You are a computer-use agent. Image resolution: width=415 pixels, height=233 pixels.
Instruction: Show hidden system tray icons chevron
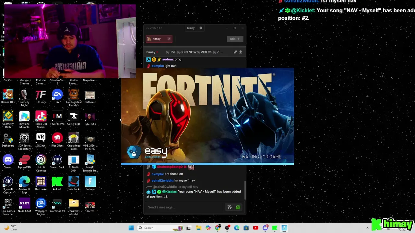pyautogui.click(x=367, y=228)
